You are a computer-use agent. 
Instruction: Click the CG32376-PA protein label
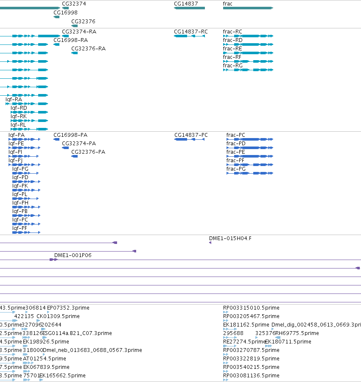(x=88, y=152)
